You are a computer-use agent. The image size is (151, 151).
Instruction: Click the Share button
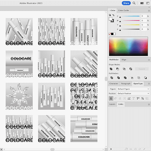coord(126,3)
